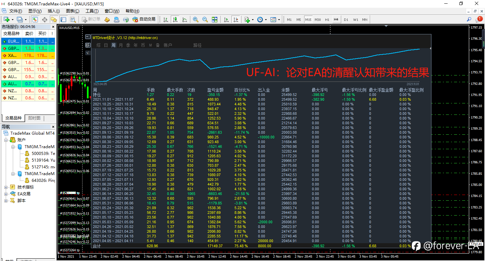This screenshot has width=485, height=261.
Task: Open the notifications chat bubble icon
Action: [x=479, y=20]
